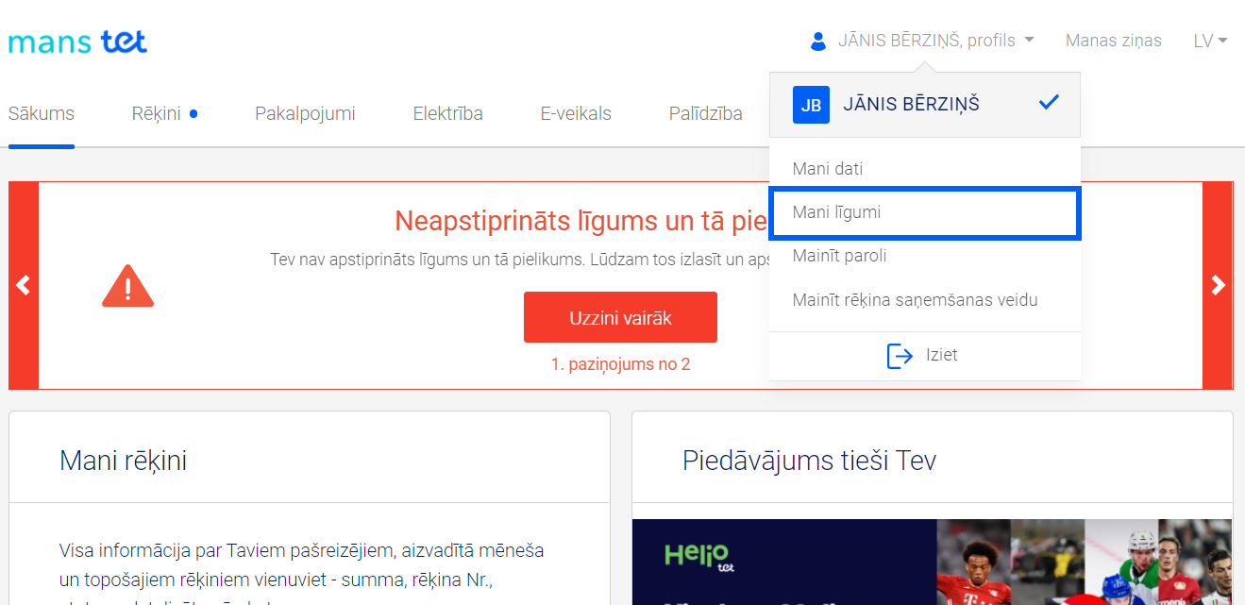Open the Elektrība tab
Image resolution: width=1245 pixels, height=605 pixels.
[447, 114]
